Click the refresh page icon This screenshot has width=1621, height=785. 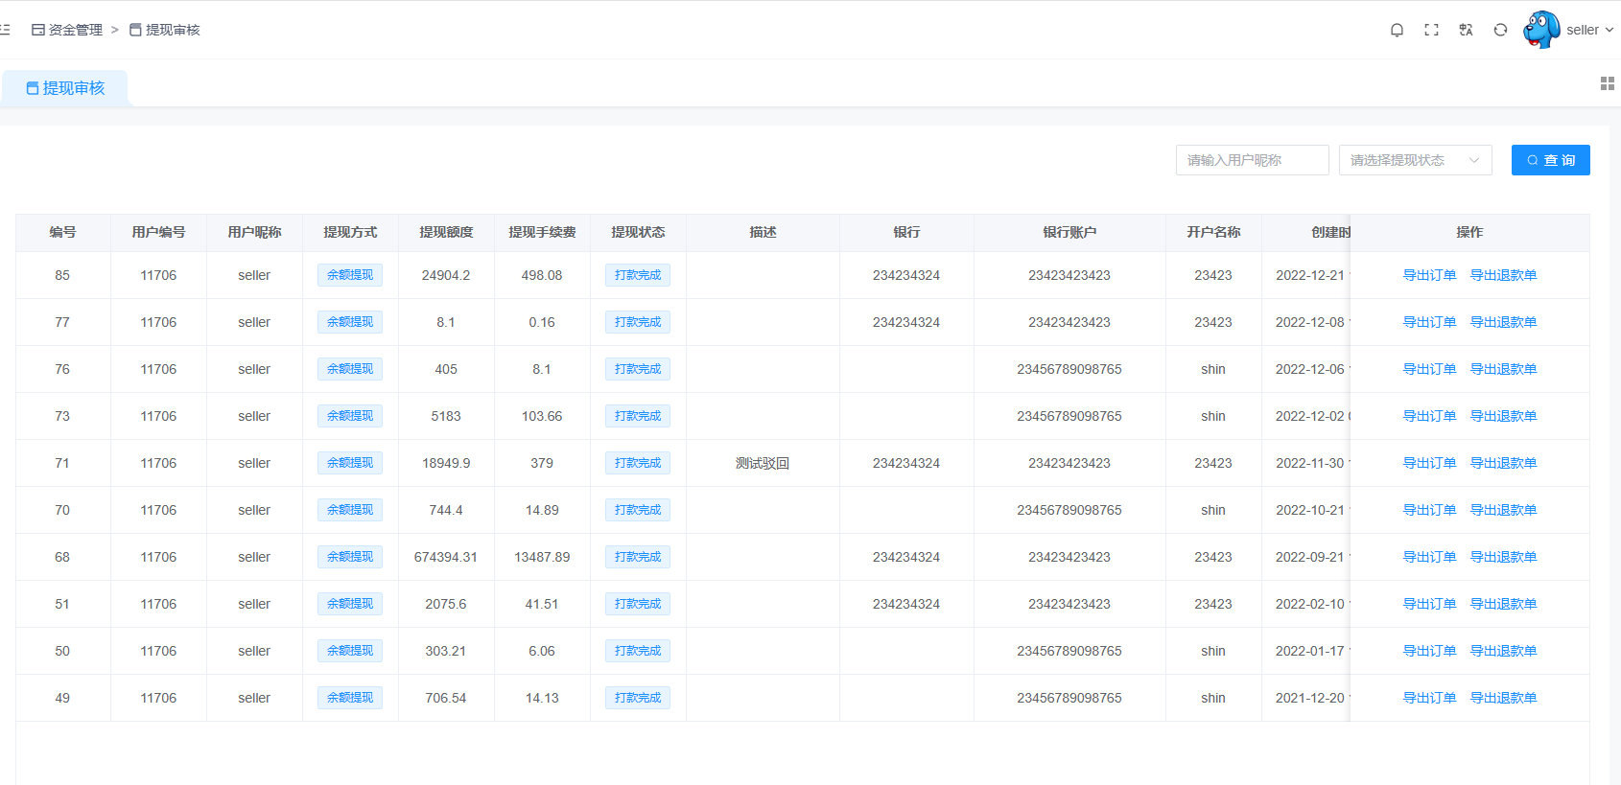(x=1500, y=30)
